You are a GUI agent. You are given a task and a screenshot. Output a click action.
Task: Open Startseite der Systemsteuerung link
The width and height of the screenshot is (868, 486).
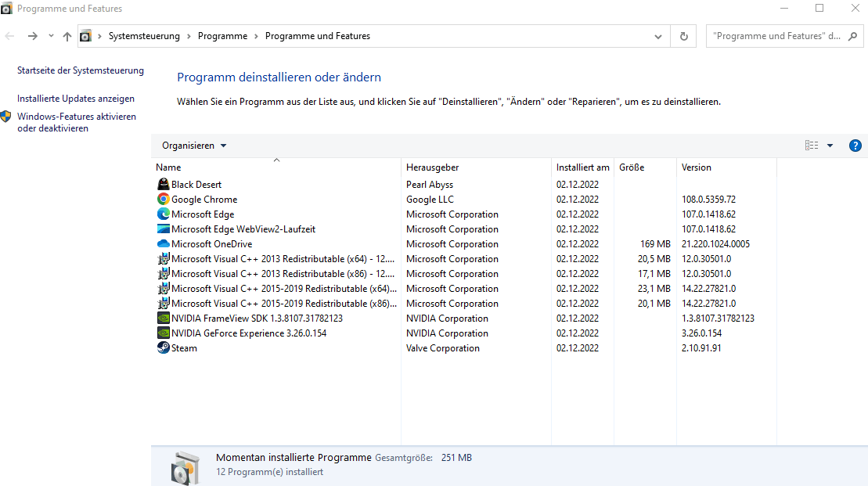pyautogui.click(x=81, y=70)
